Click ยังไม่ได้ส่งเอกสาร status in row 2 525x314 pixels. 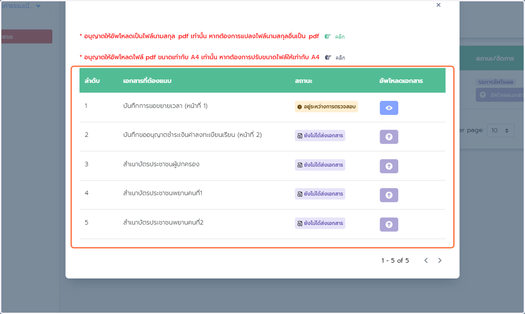click(x=320, y=136)
